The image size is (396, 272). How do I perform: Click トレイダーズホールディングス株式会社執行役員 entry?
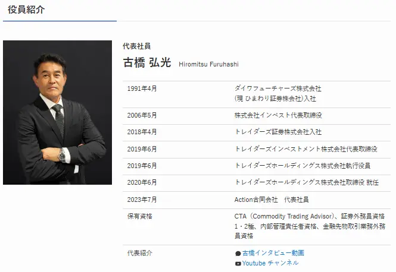(x=303, y=166)
